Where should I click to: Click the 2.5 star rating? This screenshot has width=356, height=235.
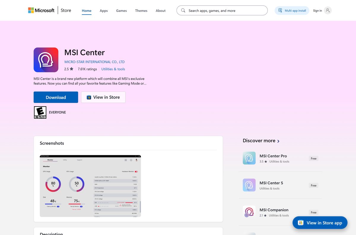[x=69, y=69]
